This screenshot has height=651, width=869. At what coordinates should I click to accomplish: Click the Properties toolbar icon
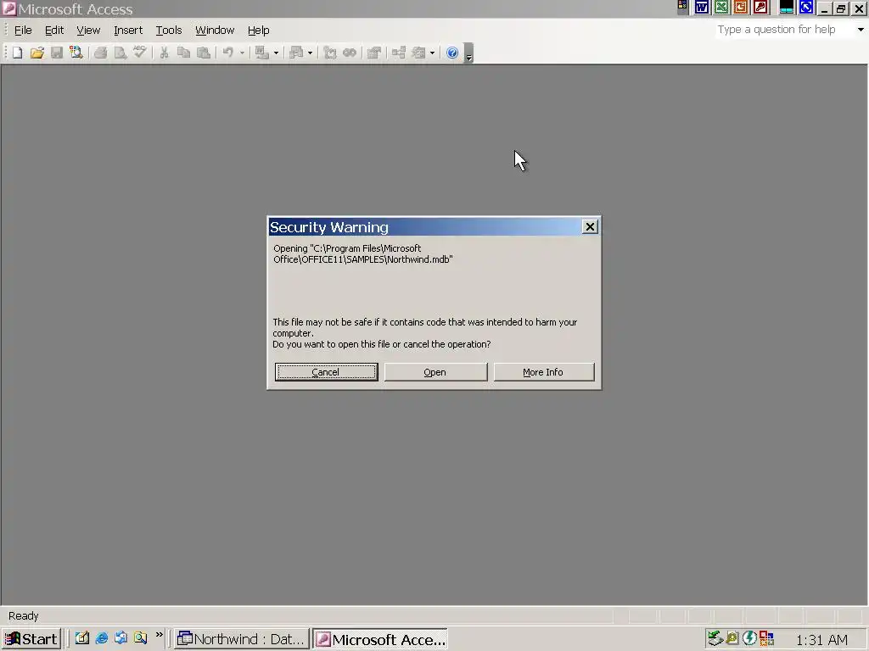374,53
